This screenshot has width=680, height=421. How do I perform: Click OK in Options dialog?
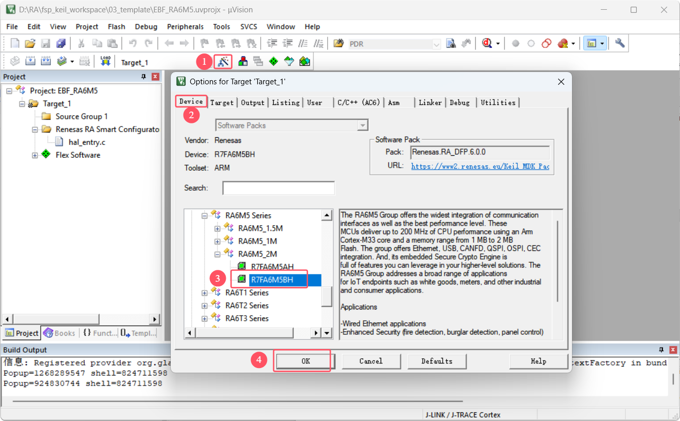[306, 361]
